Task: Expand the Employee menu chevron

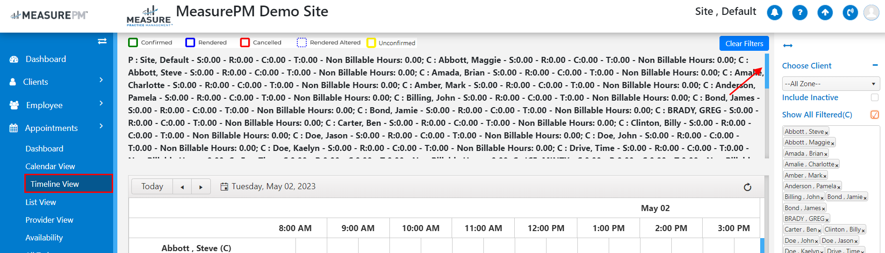Action: [101, 103]
